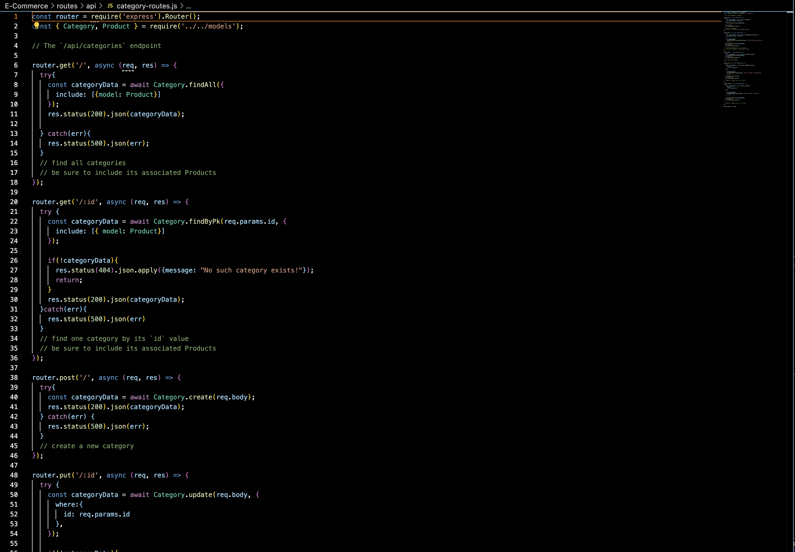Screen dimensions: 795x552
Task: Click the comment "// find all categories"
Action: coord(83,163)
